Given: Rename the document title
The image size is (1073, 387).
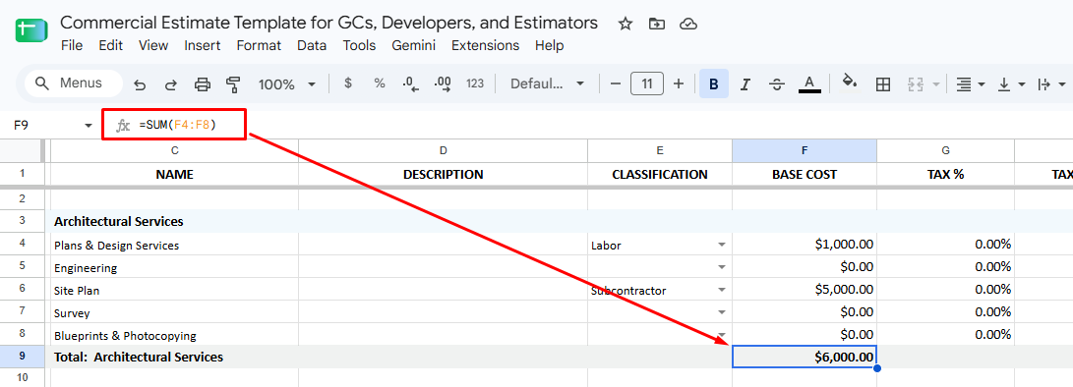Looking at the screenshot, I should click(329, 24).
